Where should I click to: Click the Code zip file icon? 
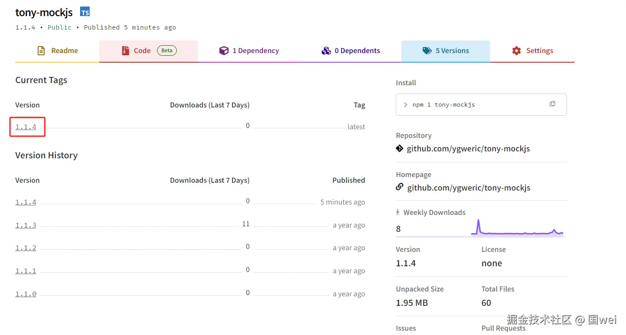point(125,51)
